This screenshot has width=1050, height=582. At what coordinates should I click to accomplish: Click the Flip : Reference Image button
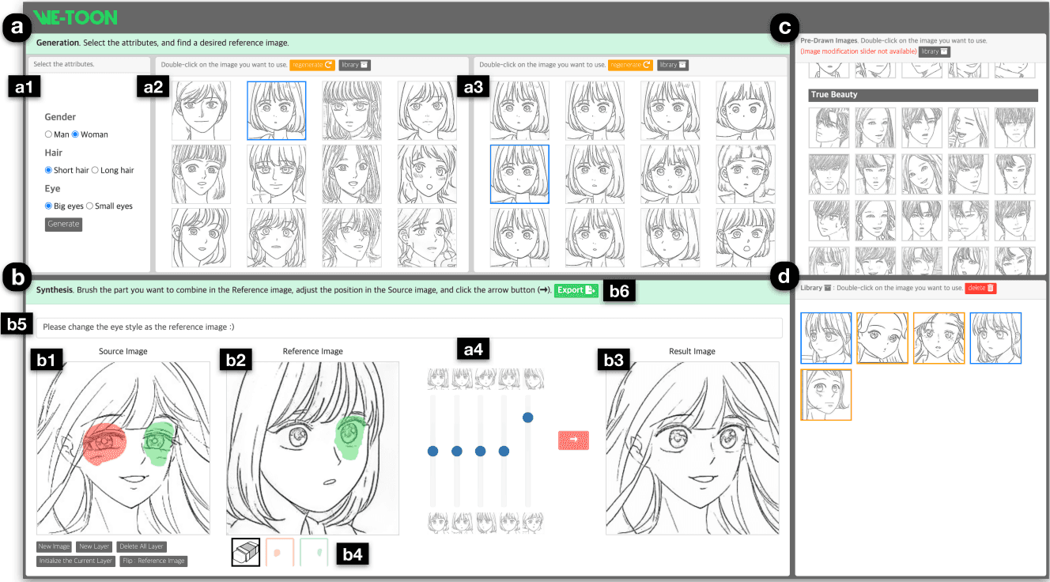point(154,561)
